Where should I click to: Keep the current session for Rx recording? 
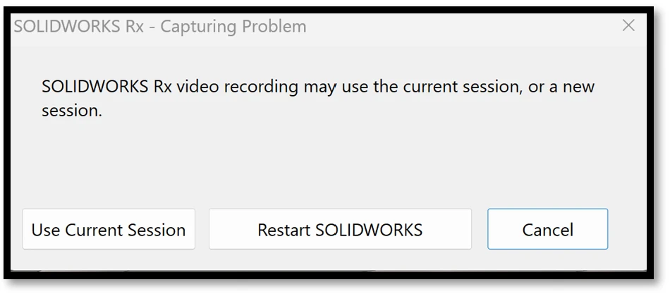coord(109,229)
